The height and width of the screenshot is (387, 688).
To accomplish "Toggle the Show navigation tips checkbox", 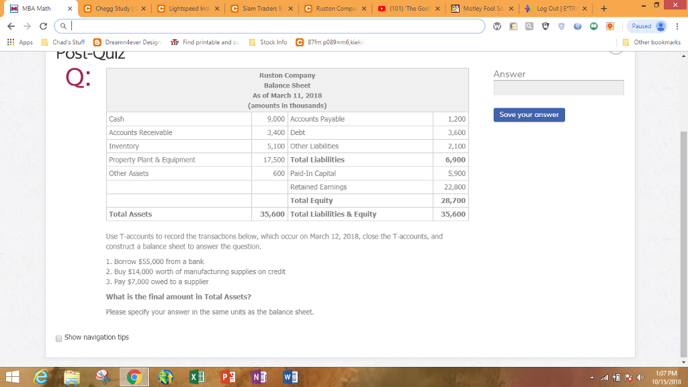I will click(58, 338).
